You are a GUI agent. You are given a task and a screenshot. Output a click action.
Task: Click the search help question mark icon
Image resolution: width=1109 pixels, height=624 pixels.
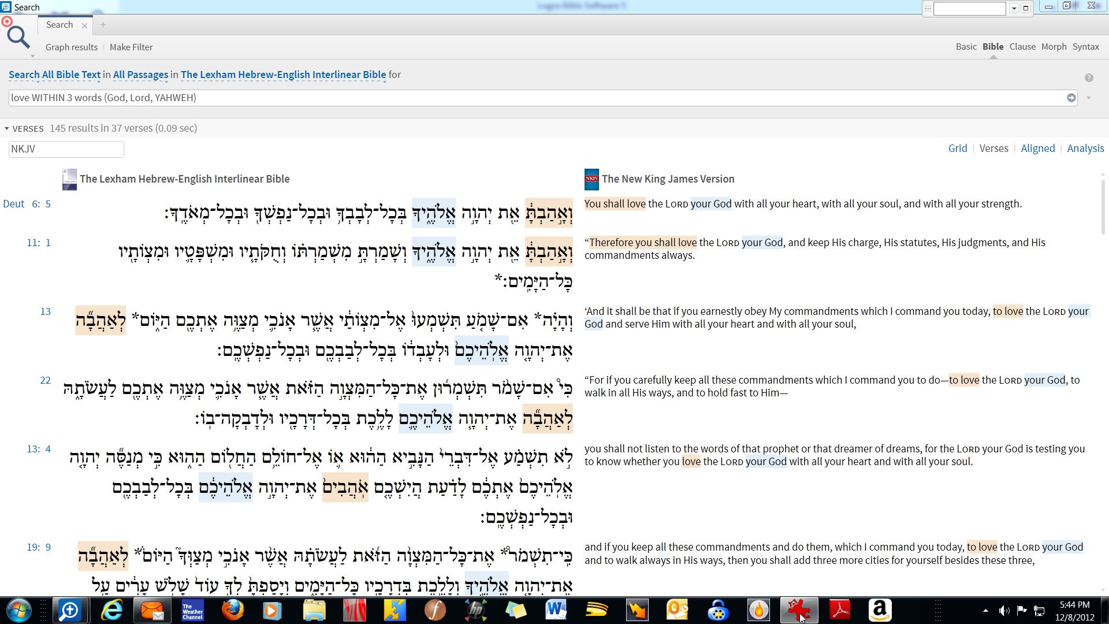(1089, 78)
